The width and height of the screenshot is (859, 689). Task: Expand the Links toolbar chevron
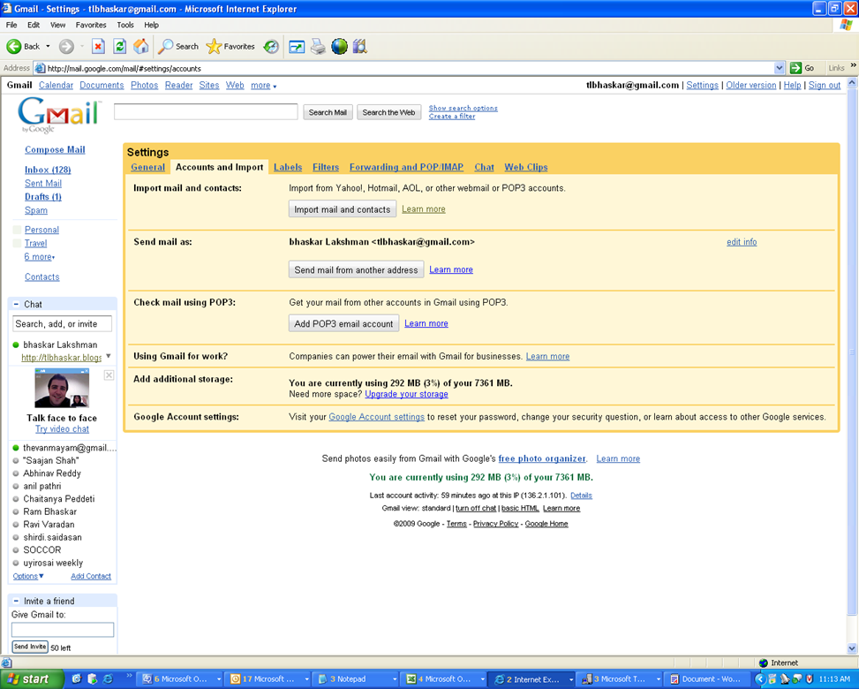pyautogui.click(x=853, y=65)
